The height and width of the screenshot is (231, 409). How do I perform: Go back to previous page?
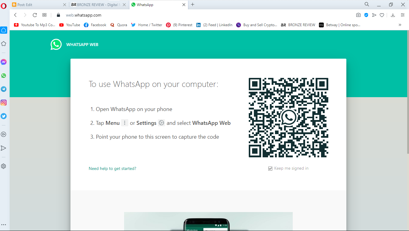pos(15,15)
